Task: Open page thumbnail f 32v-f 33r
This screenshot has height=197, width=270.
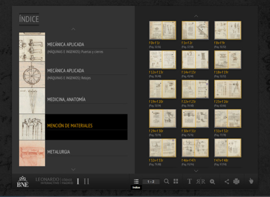Action: (162, 148)
